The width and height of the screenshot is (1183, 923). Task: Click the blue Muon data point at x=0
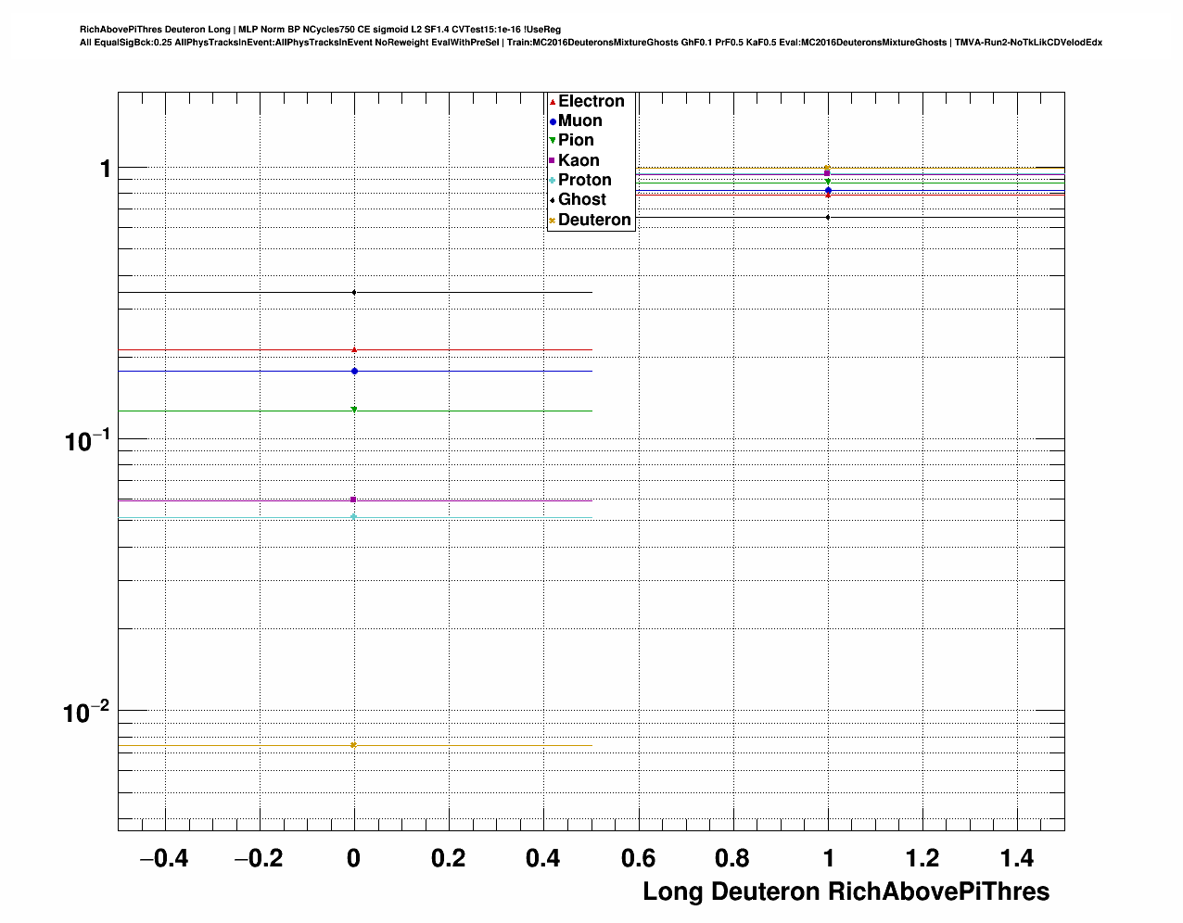[x=354, y=372]
